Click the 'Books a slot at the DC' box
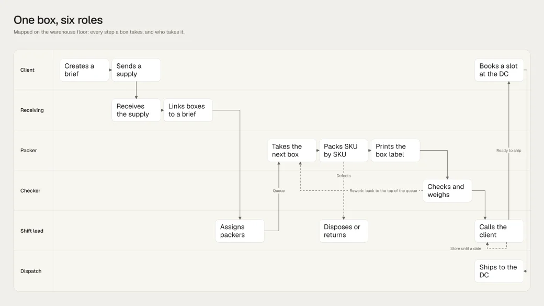 499,70
